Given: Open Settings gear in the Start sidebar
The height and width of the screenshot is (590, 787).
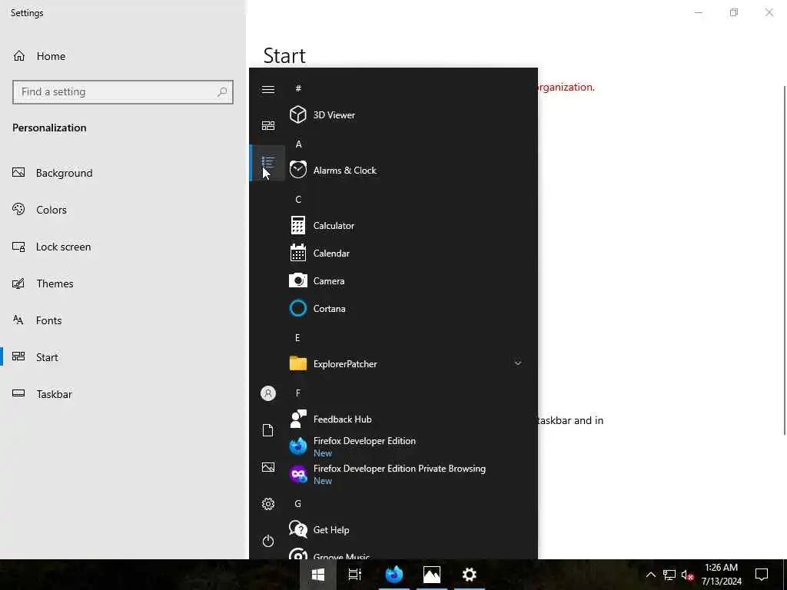Looking at the screenshot, I should [268, 504].
